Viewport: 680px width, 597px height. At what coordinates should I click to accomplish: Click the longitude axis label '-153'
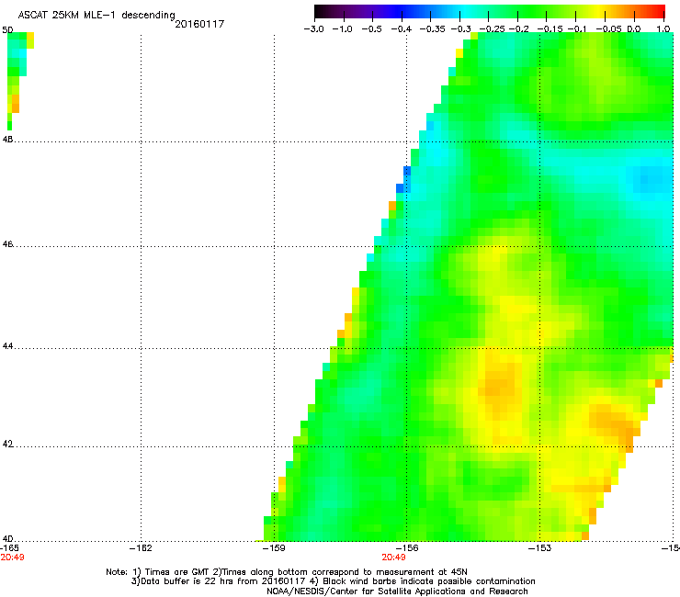coord(540,548)
